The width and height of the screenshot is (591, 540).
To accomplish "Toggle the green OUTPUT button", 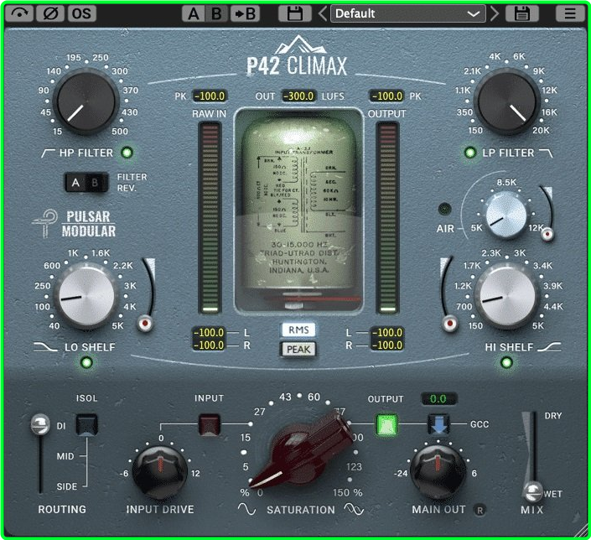I will (x=387, y=425).
